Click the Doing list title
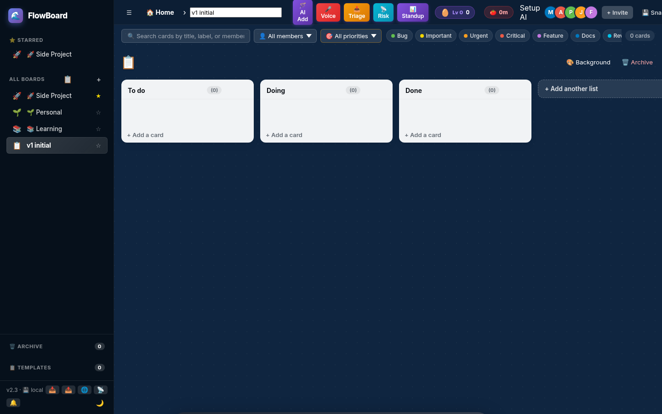The width and height of the screenshot is (662, 414). point(276,91)
